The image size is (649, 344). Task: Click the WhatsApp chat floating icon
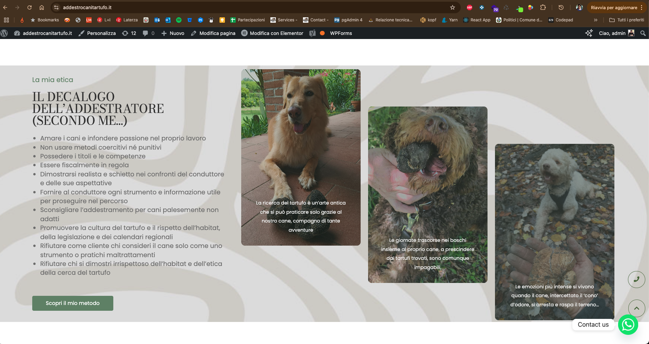(x=628, y=325)
